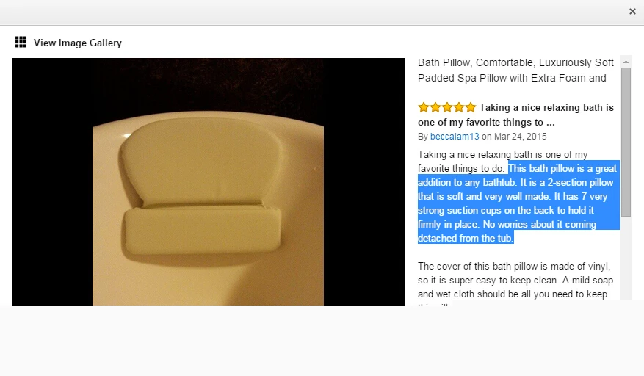Click the paragraph about the vinyl cover
Viewport: 644px width, 376px height.
[x=515, y=281]
